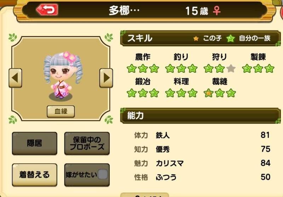The height and width of the screenshot is (197, 283).
Task: Click the 魅力 カリスマ stat row
Action: click(202, 163)
